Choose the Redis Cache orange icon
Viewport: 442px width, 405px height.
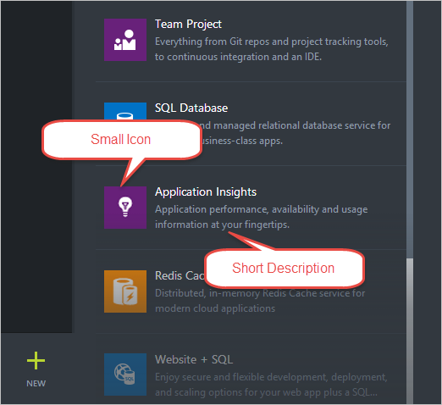coord(125,291)
